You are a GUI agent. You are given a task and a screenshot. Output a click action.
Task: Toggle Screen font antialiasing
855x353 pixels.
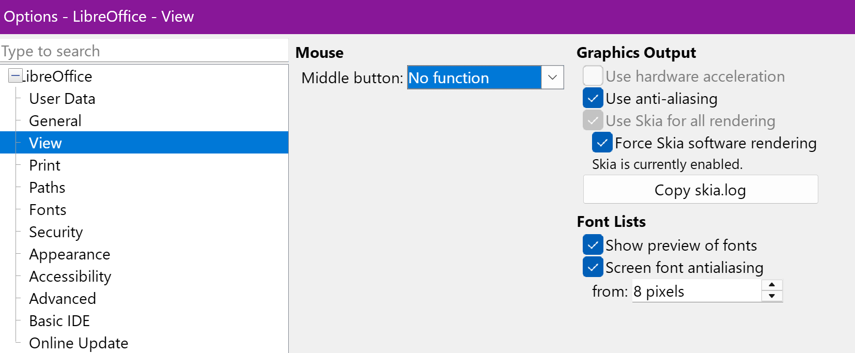point(593,267)
